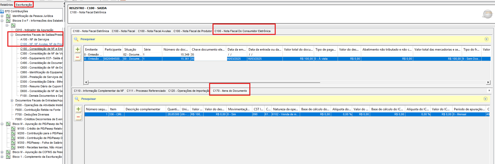Viewport: 495px width, 164px height.
Task: Remove selected row in upper C100 grid
Action: click(78, 57)
